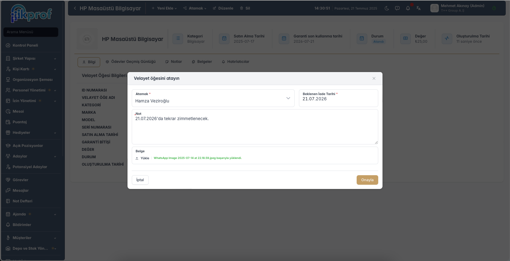Open notifications bell in the top bar
Screen dimensions: 510x261
(x=408, y=8)
